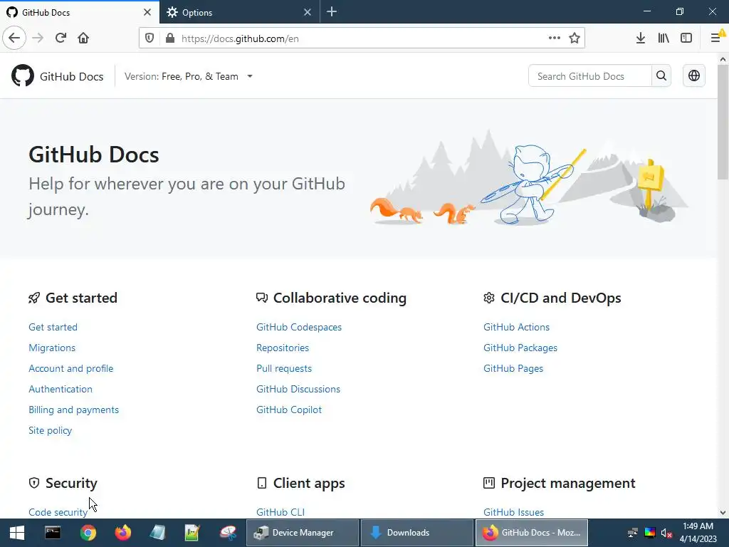
Task: Toggle the sidebars icon
Action: pos(686,38)
